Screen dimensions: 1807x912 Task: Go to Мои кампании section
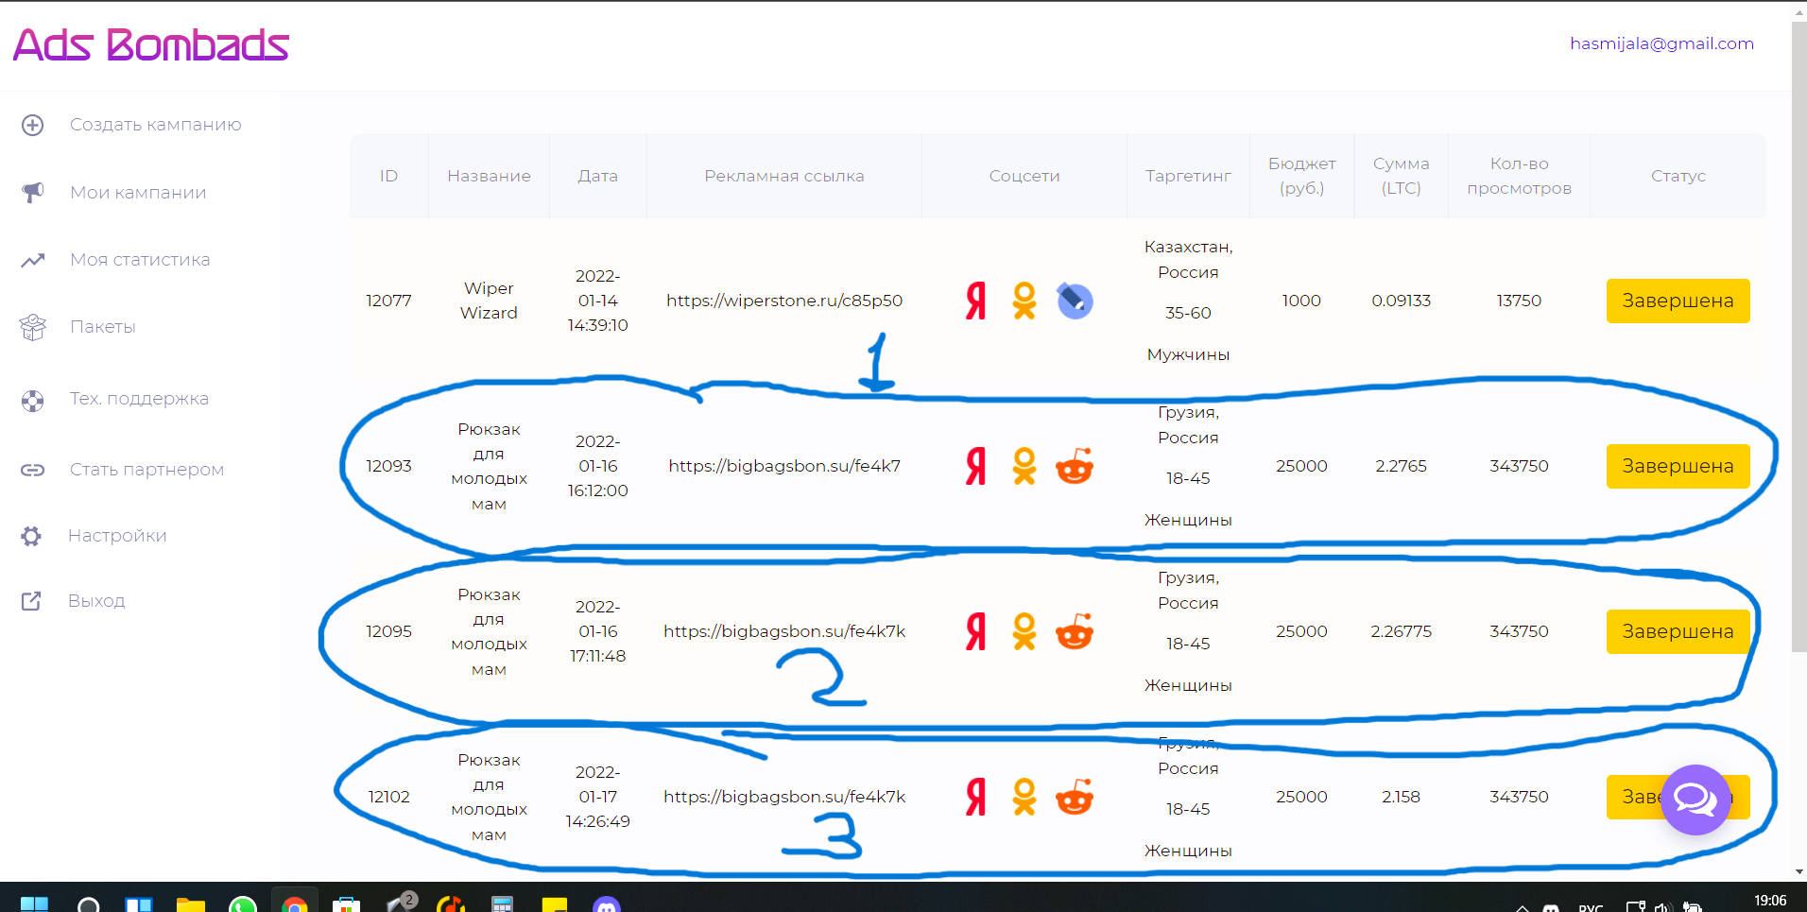coord(138,193)
